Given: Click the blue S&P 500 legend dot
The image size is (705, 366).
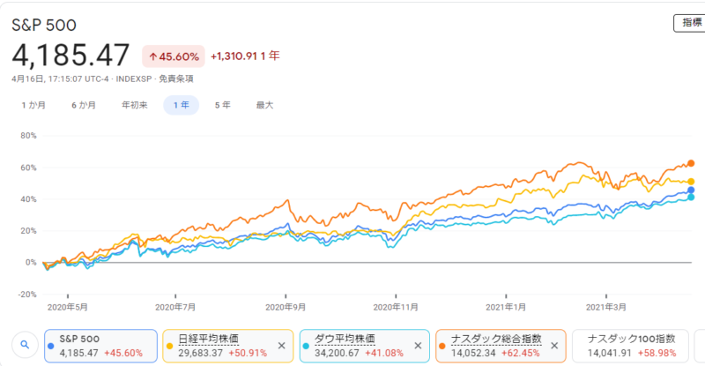Looking at the screenshot, I should tap(51, 347).
